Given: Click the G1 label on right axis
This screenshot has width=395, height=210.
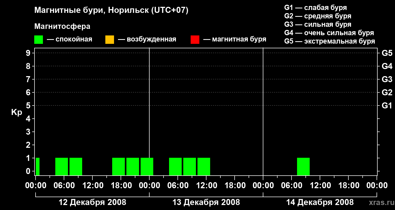Looking at the screenshot, I should pyautogui.click(x=387, y=106).
